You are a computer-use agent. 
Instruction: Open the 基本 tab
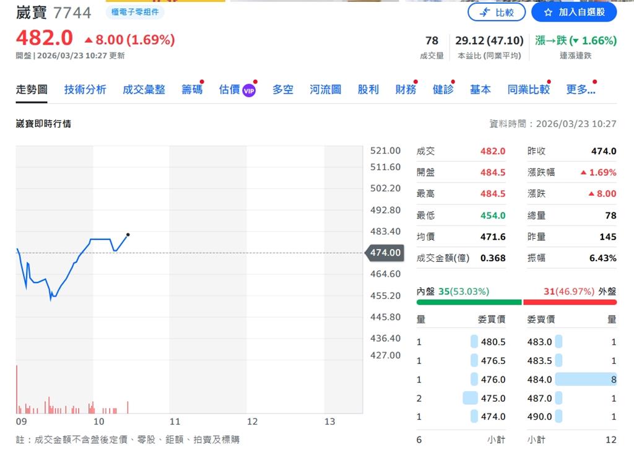[x=480, y=89]
